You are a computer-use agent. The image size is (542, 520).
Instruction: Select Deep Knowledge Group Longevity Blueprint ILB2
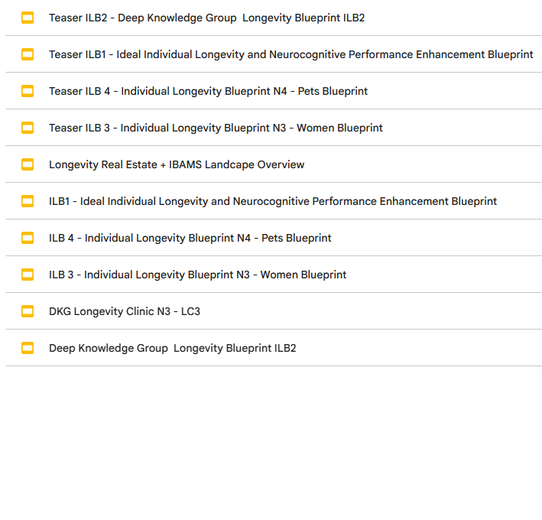point(172,348)
